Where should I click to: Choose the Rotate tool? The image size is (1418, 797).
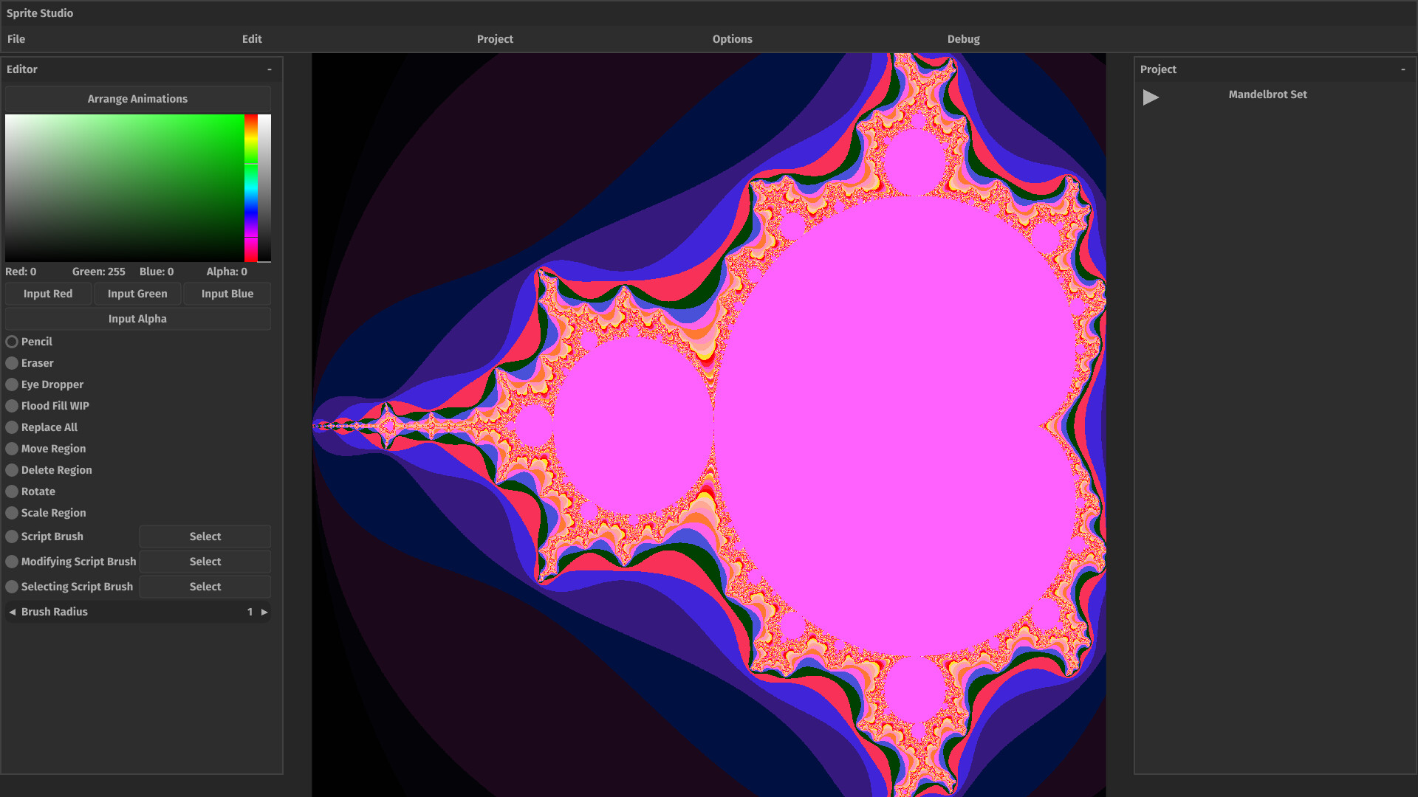tap(12, 491)
